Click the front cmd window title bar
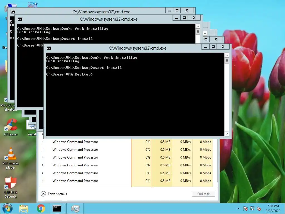 tap(137, 48)
